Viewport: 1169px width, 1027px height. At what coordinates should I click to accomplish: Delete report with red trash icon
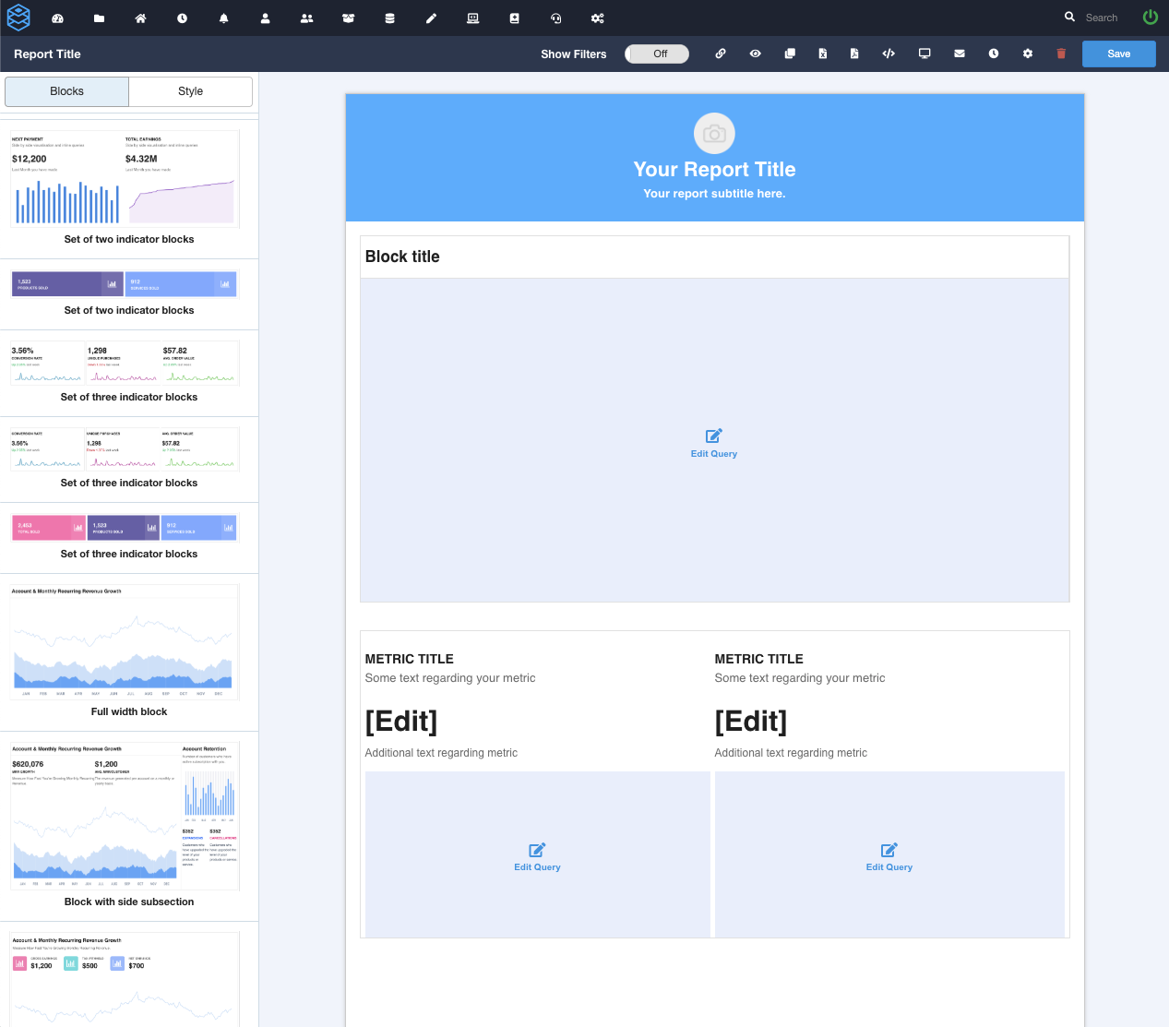click(1061, 54)
